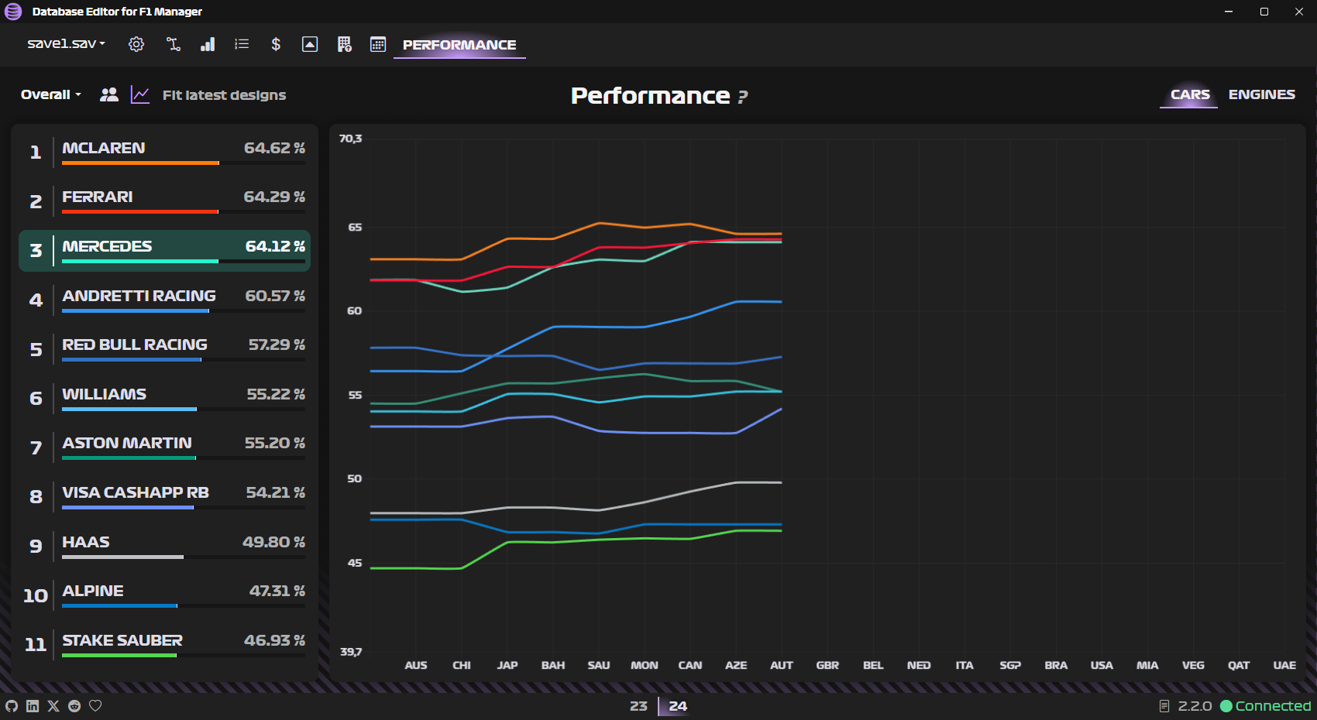Select the PERFORMANCE tab
The width and height of the screenshot is (1317, 720).
pyautogui.click(x=459, y=45)
